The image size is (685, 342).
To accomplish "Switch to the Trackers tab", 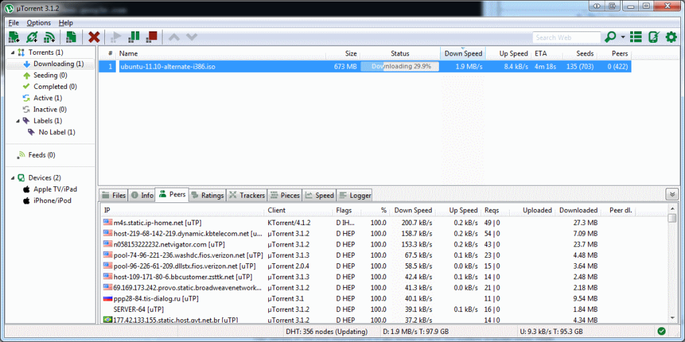I will [x=246, y=196].
